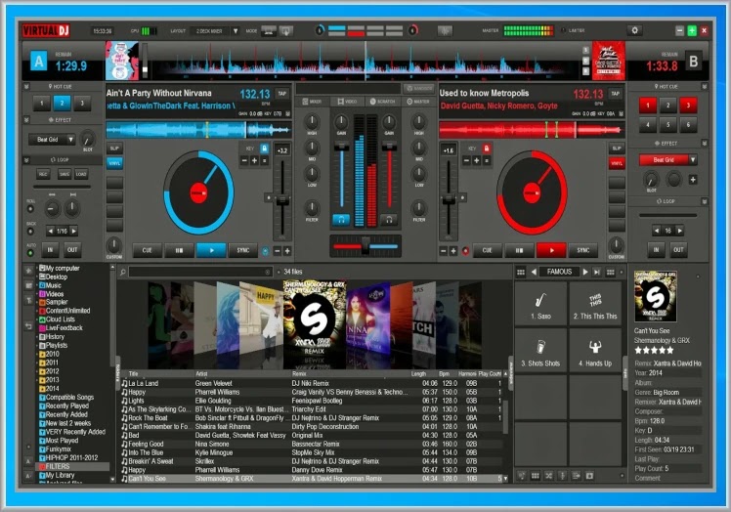Go to next sampler bank after FAMOUS
This screenshot has height=512, width=731.
(585, 272)
